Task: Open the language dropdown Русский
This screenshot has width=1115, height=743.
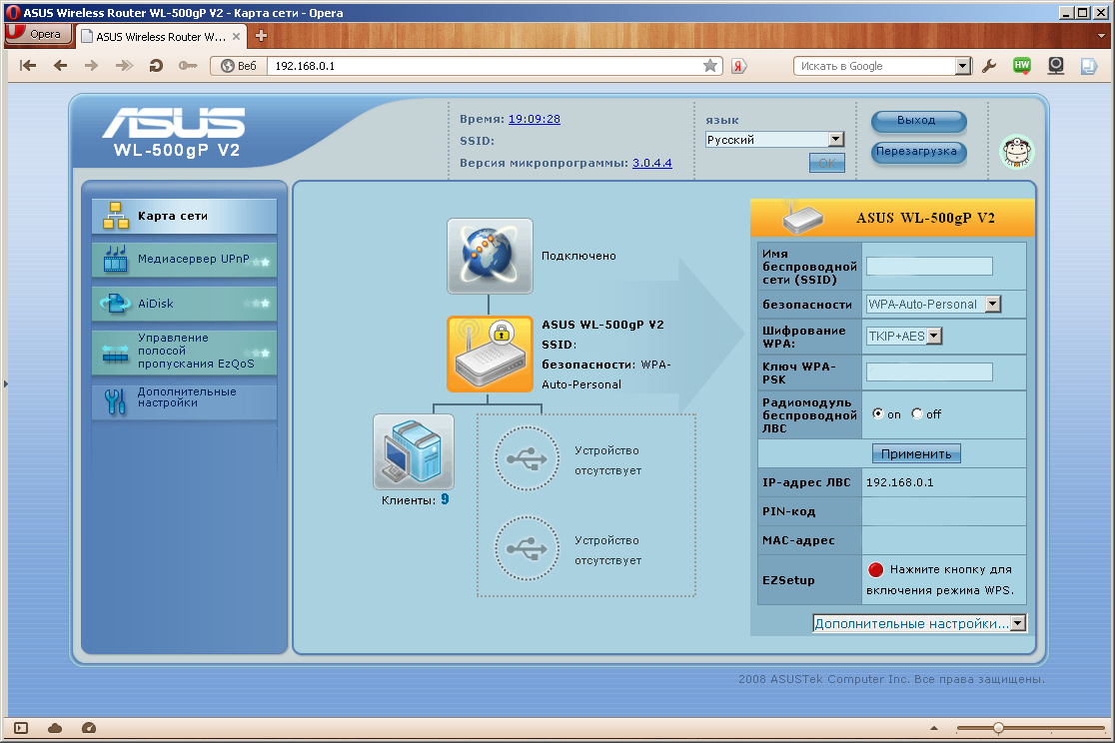Action: (774, 140)
